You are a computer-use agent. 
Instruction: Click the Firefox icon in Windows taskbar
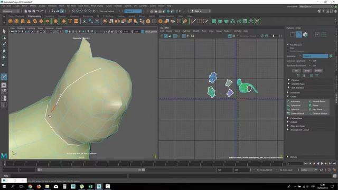click(x=39, y=186)
